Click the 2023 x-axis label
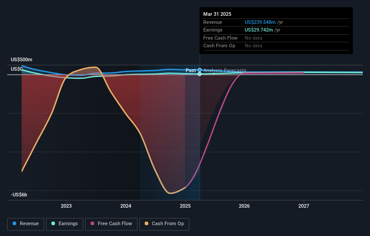The height and width of the screenshot is (236, 370). pos(66,206)
